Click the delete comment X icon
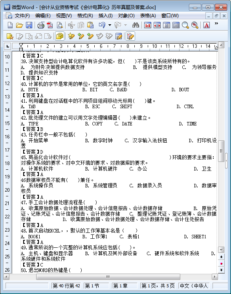Screen dimensions: 231x294 tap(29, 36)
